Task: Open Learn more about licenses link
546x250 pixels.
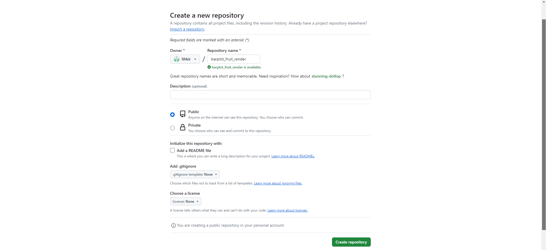Action: click(288, 210)
